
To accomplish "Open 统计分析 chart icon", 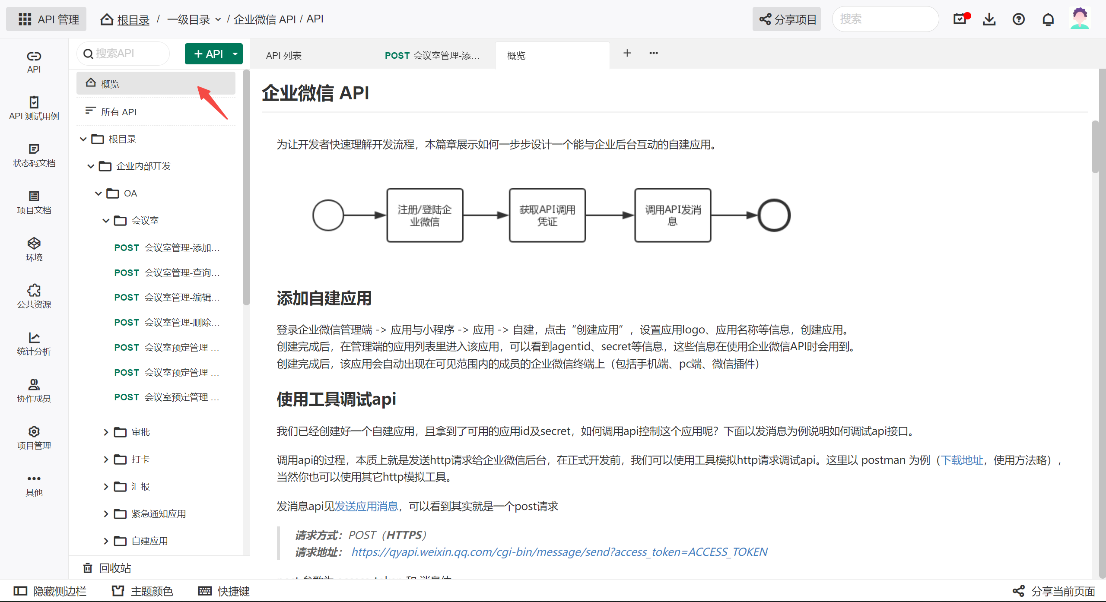I will point(34,343).
